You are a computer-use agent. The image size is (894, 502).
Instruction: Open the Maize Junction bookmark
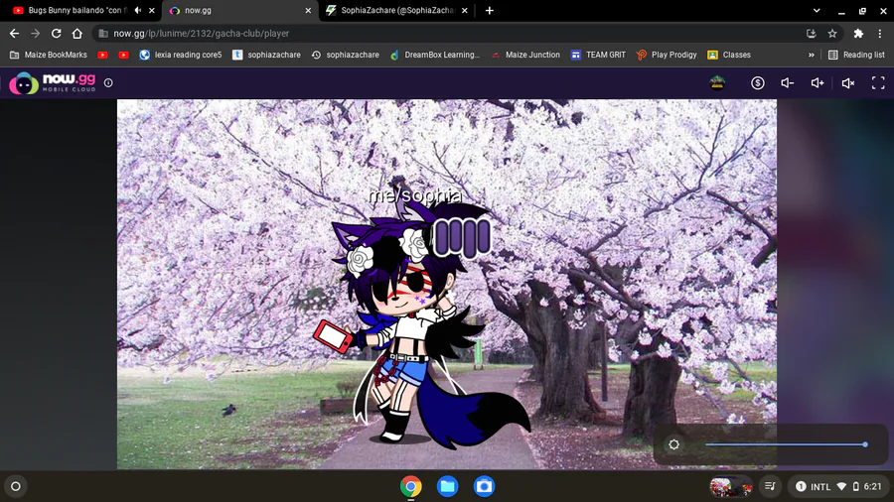pos(525,55)
